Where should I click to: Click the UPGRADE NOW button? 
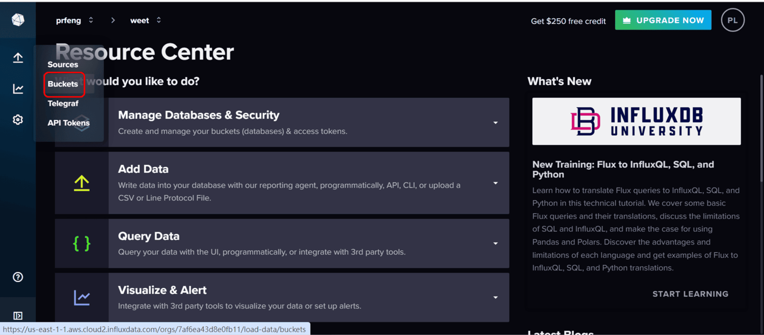[663, 20]
